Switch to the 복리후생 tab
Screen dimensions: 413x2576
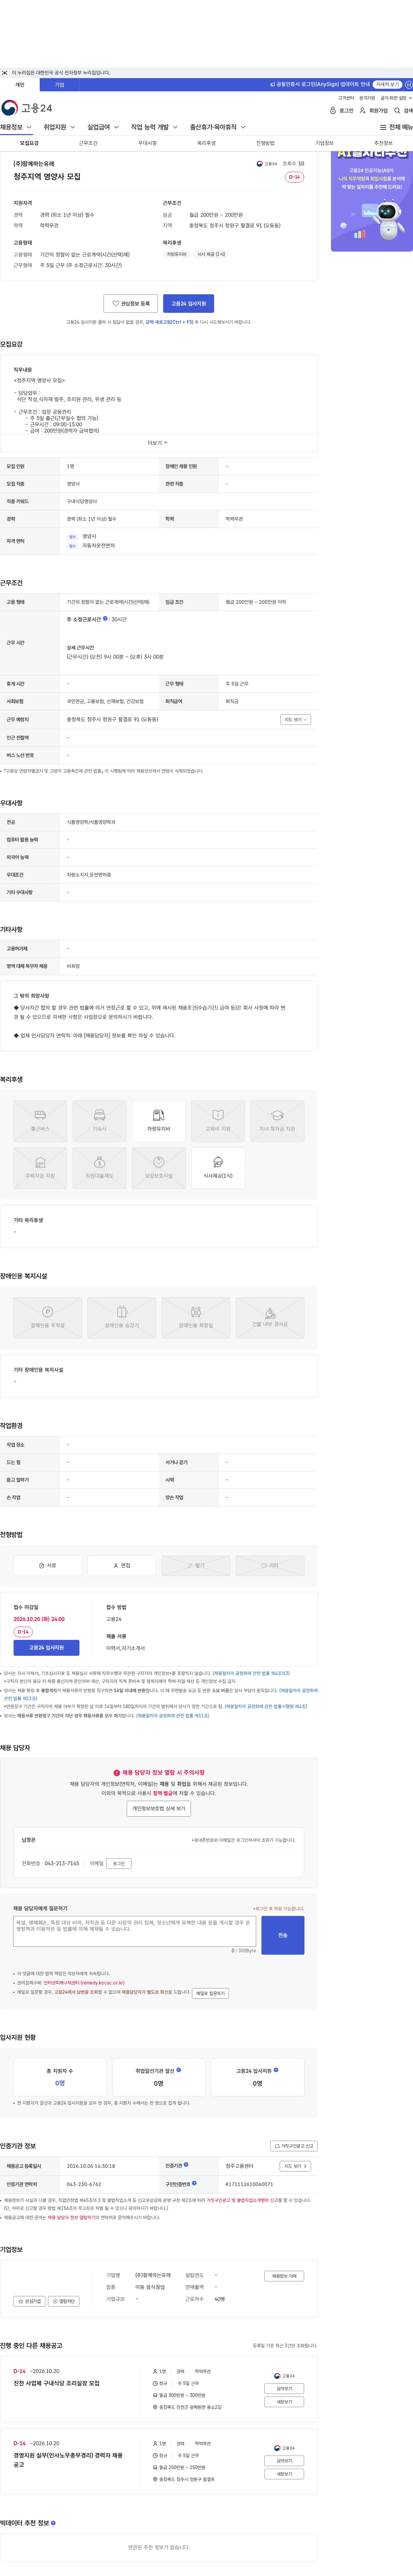[206, 143]
